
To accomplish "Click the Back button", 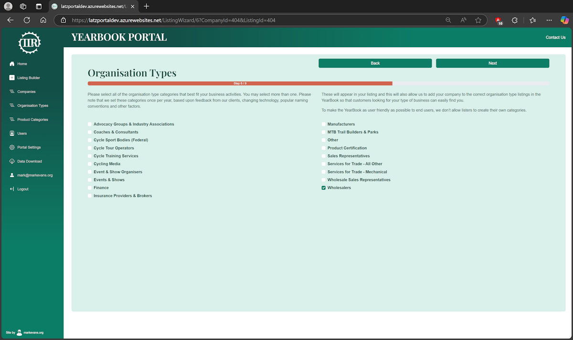I will pos(375,63).
